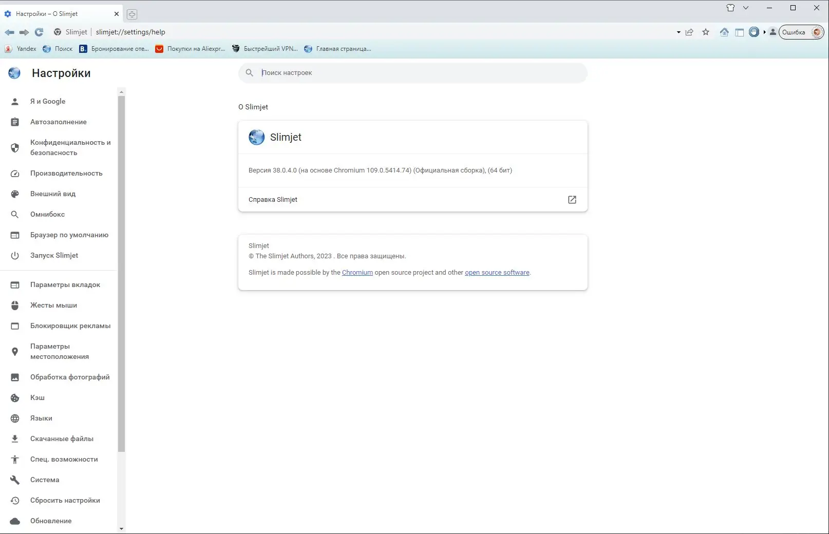Click the picture icon for Обработка фотографий
829x534 pixels.
[15, 377]
